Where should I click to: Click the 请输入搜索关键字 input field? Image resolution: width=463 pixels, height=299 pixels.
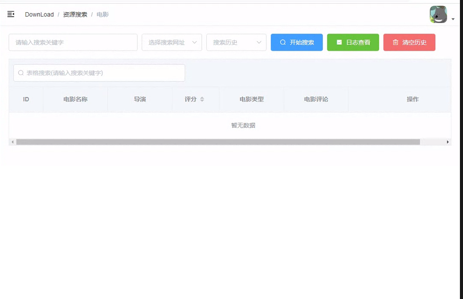tap(73, 42)
